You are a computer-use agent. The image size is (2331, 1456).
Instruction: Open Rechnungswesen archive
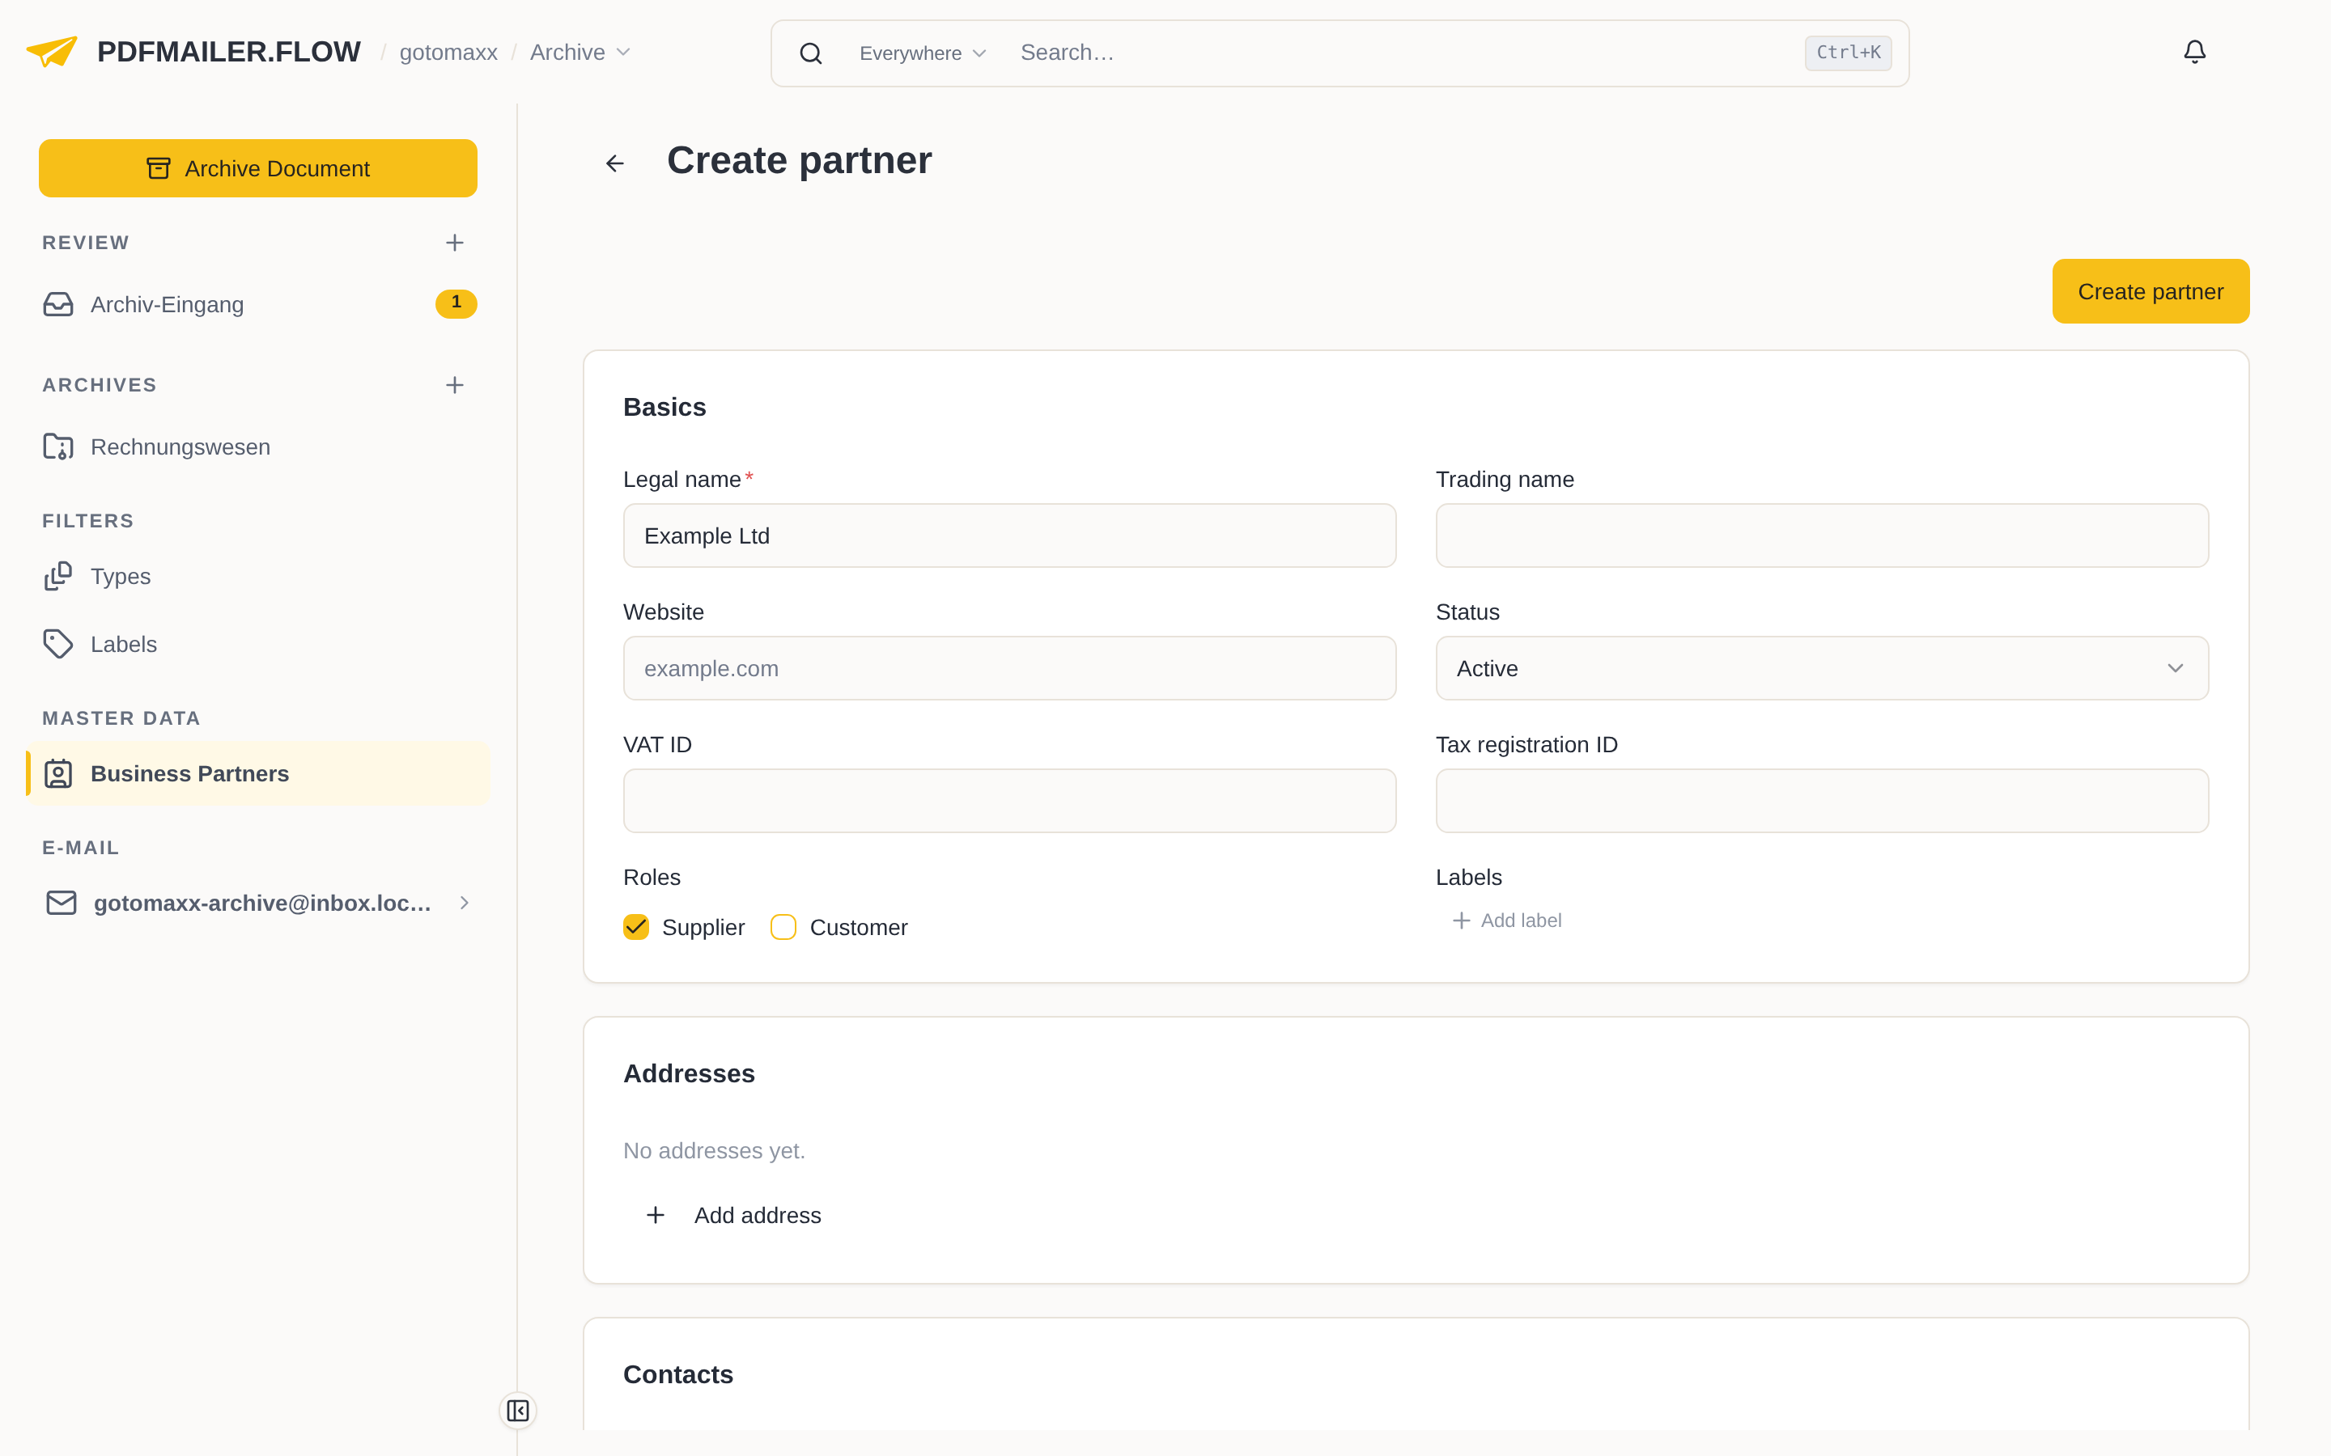[258, 447]
